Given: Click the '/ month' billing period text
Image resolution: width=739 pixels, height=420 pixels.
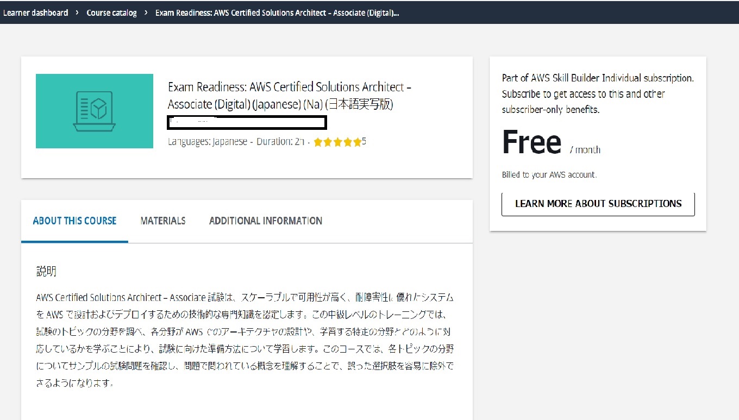Looking at the screenshot, I should [585, 150].
